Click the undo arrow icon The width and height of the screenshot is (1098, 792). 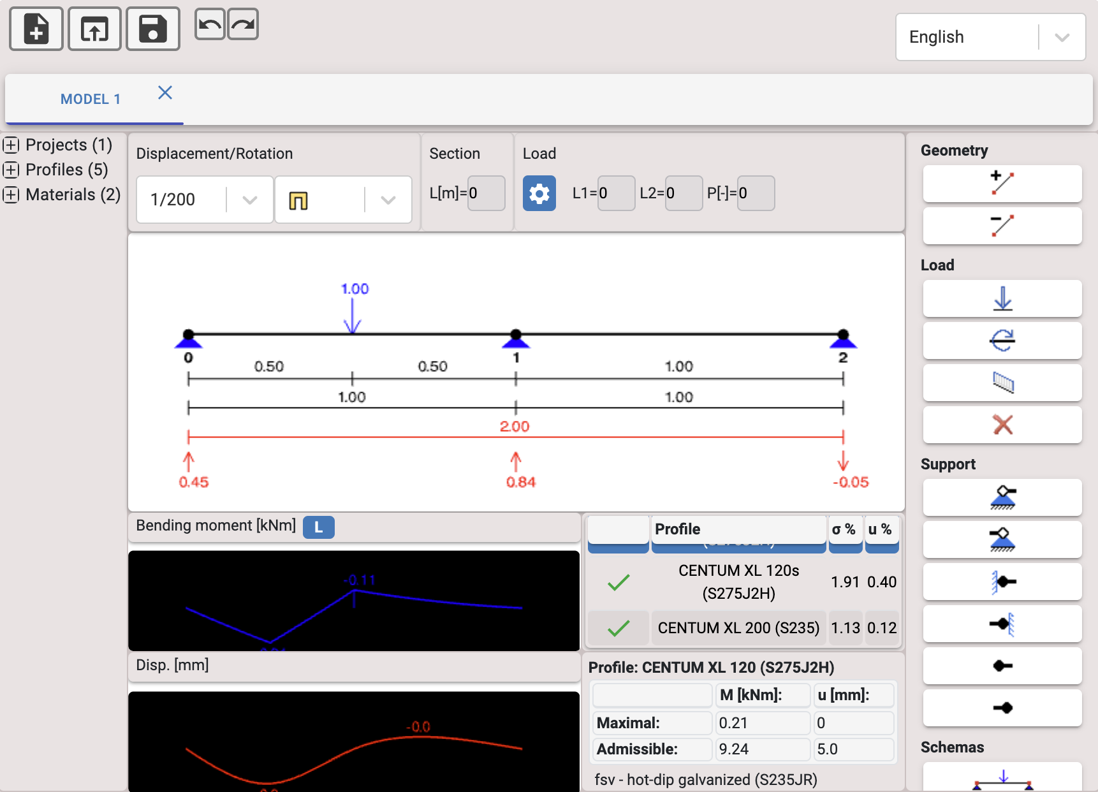210,24
